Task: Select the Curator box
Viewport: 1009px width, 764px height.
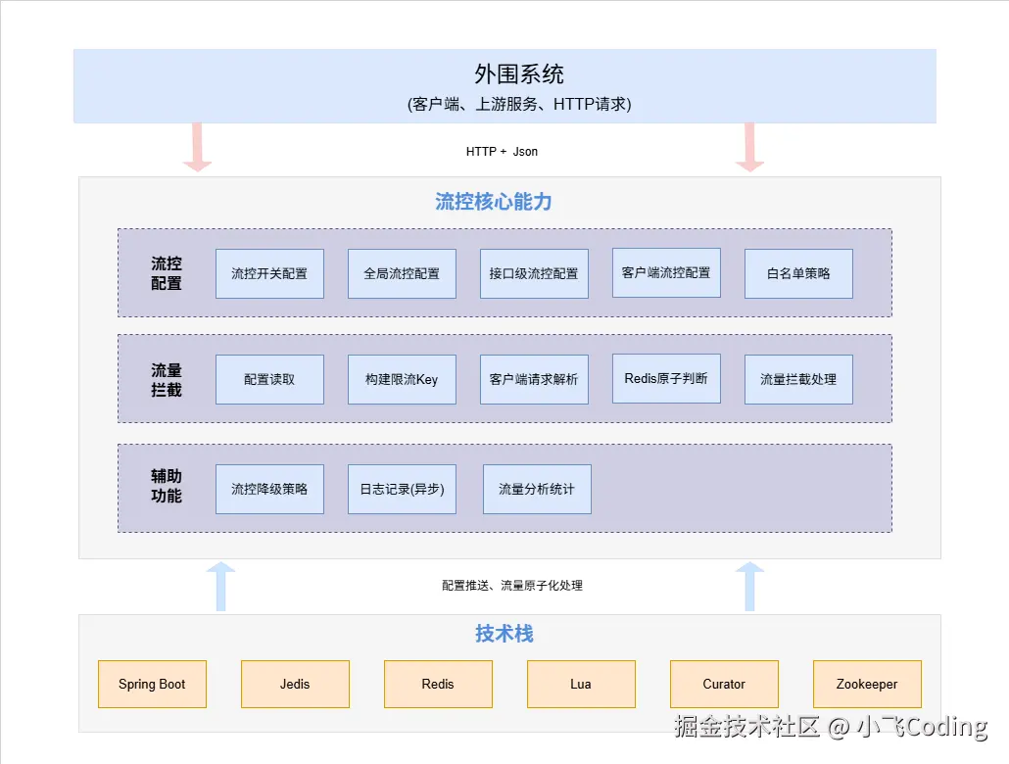Action: [724, 684]
